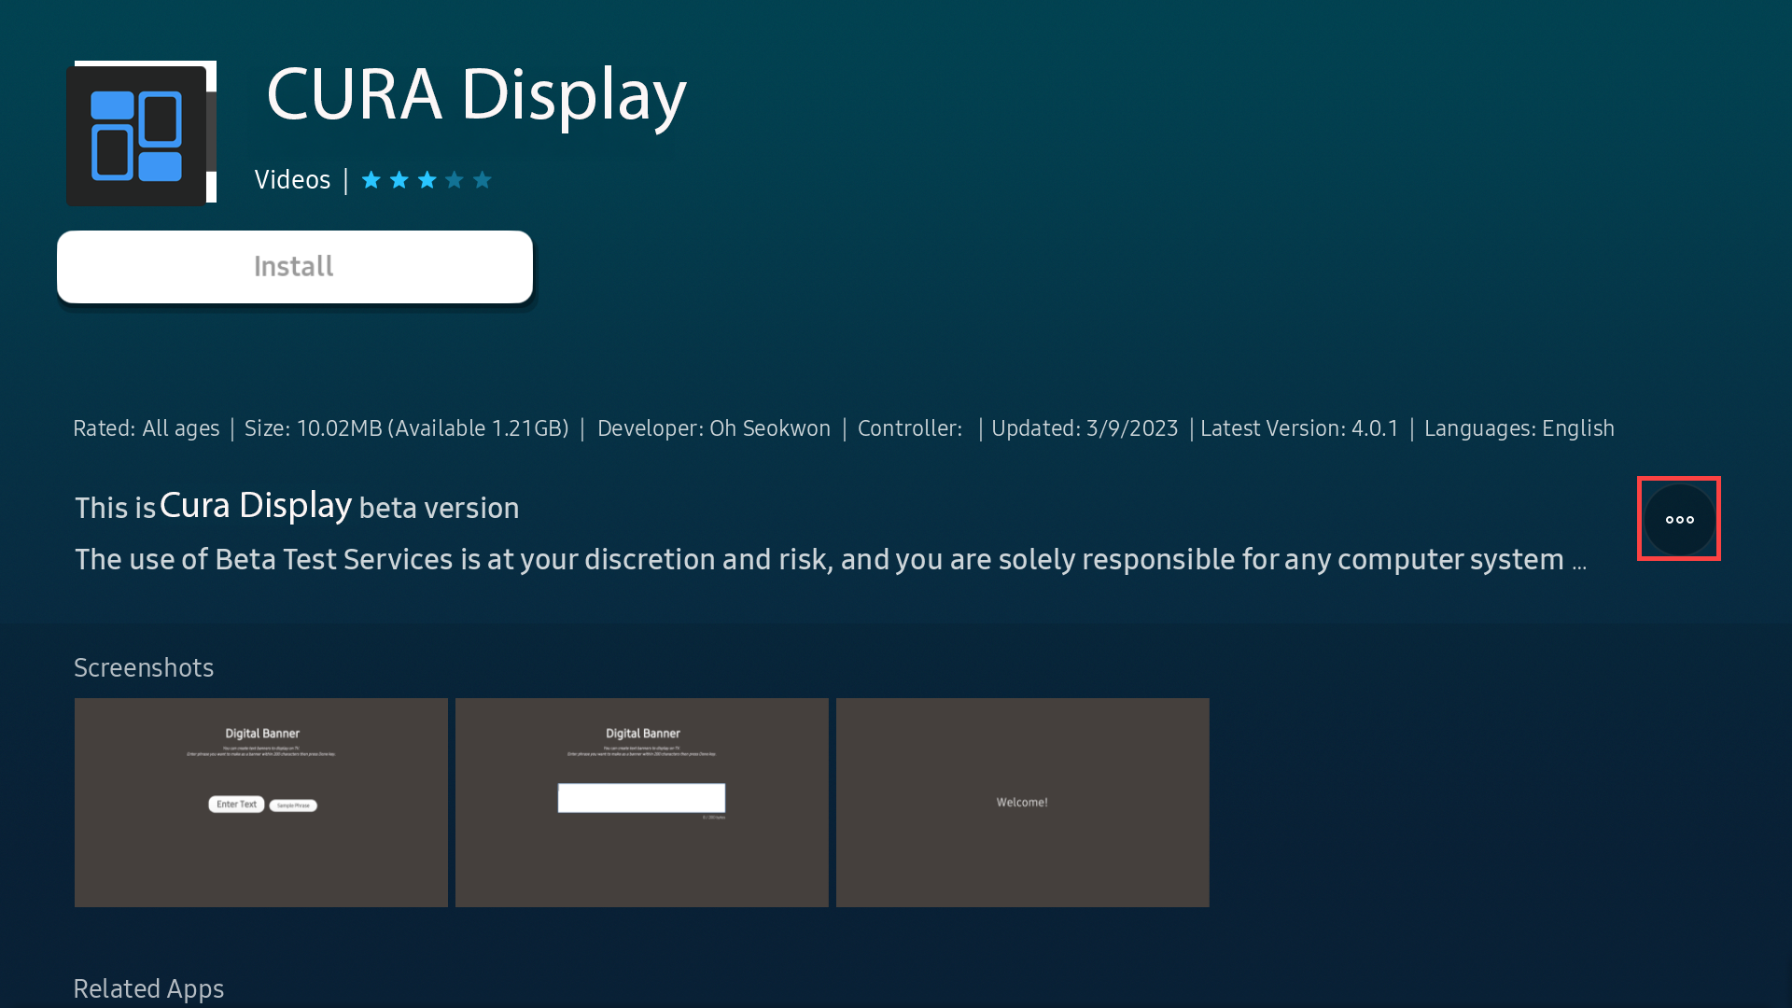
Task: Click the Controller: label
Action: tap(910, 428)
